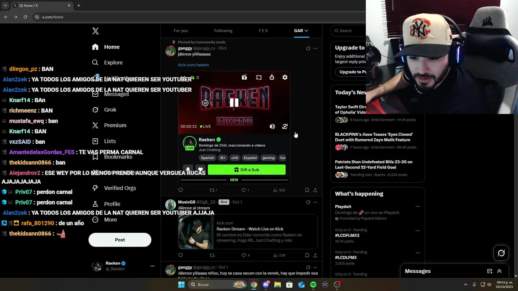Image resolution: width=518 pixels, height=291 pixels.
Task: Click the Spanish tag chip
Action: [208, 158]
